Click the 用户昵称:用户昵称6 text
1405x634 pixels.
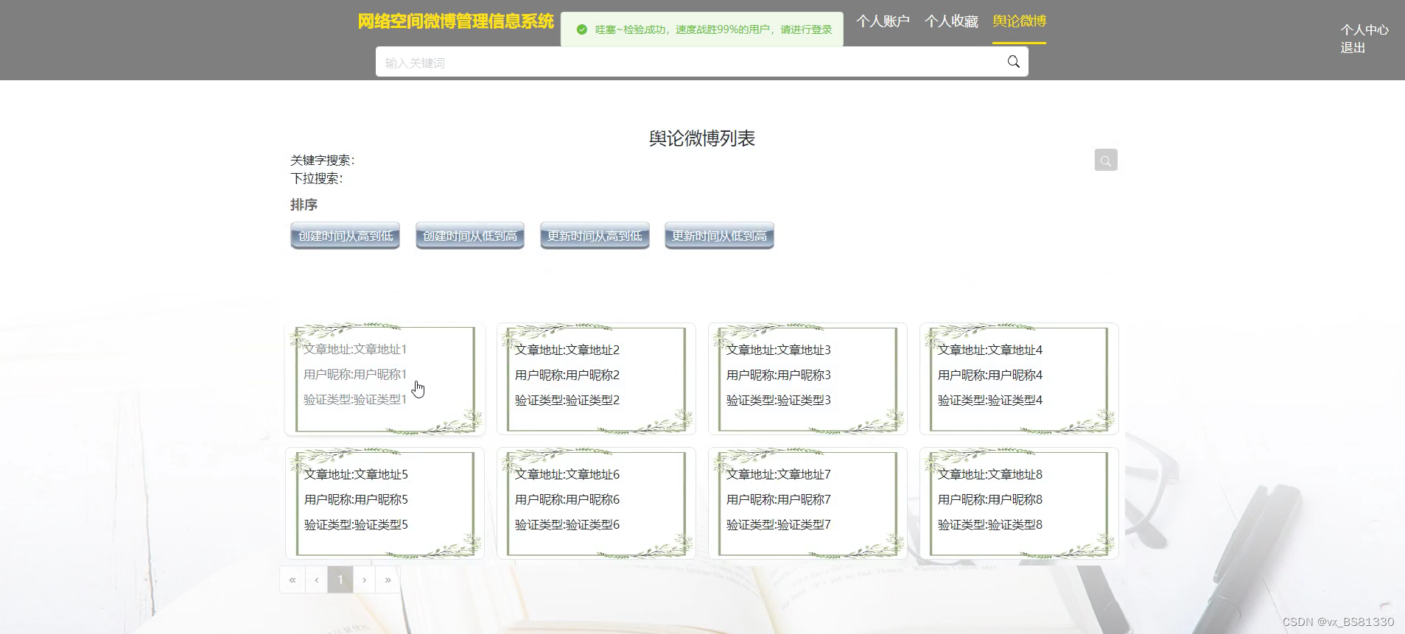pos(567,499)
